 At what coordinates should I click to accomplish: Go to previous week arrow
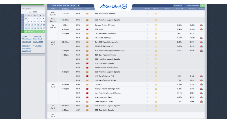click(49, 6)
